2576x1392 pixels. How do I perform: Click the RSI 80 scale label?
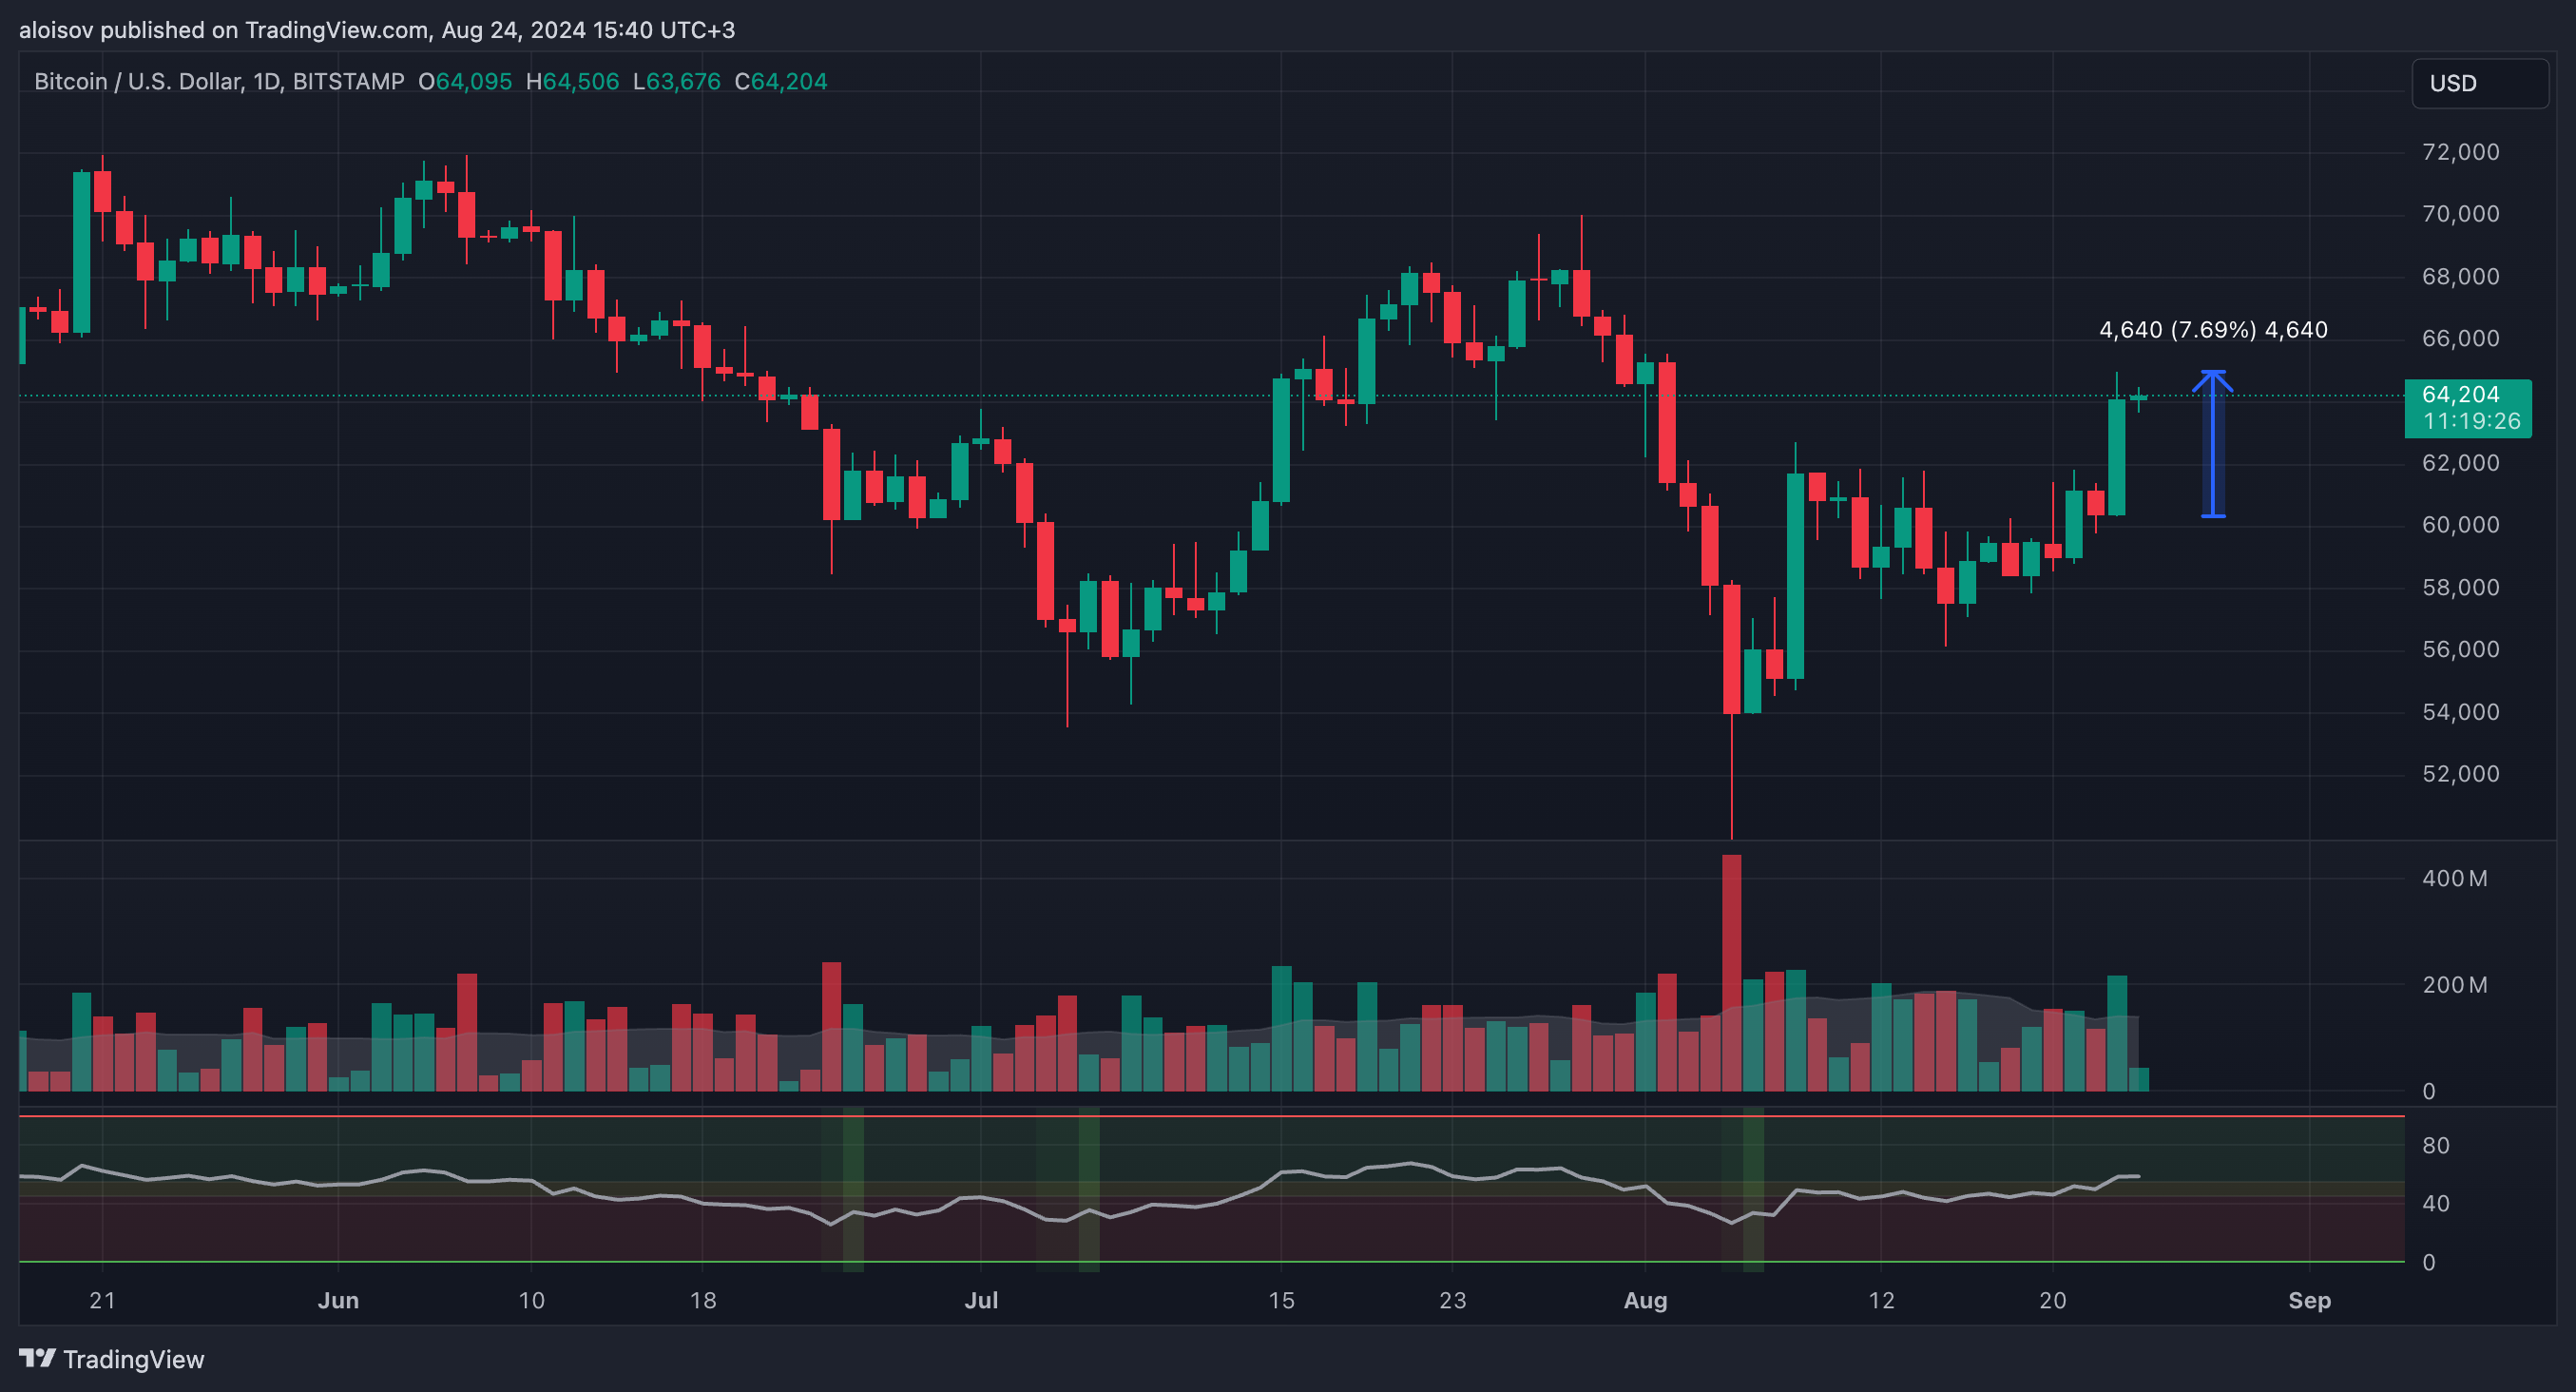(2435, 1145)
